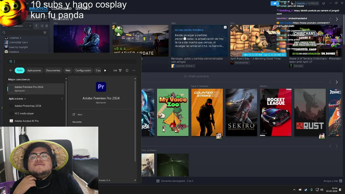The width and height of the screenshot is (345, 194).
Task: Open volume control in taskbar
Action: click(322, 190)
